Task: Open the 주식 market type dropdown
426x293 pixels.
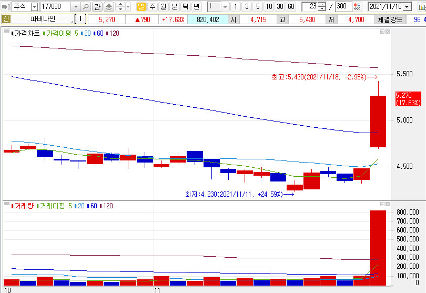Action: [x=35, y=6]
